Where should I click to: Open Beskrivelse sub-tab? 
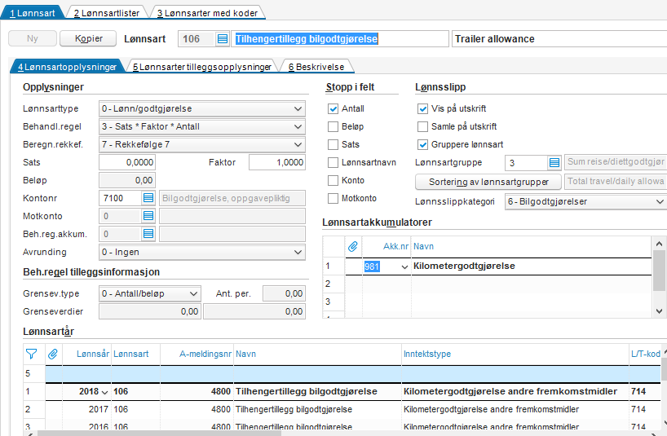pos(316,67)
